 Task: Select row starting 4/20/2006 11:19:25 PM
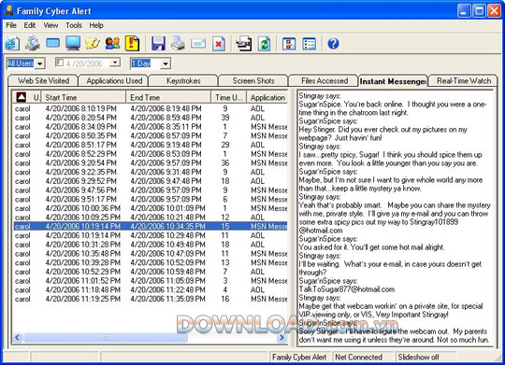pos(150,299)
